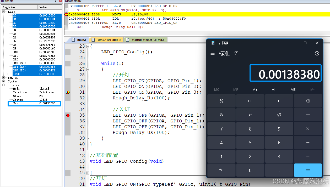Click digit 0 on Calculator keypad
The height and width of the screenshot is (187, 330).
[250, 170]
